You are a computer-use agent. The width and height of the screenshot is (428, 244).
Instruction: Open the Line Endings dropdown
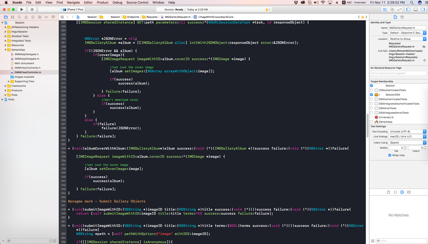click(x=407, y=136)
